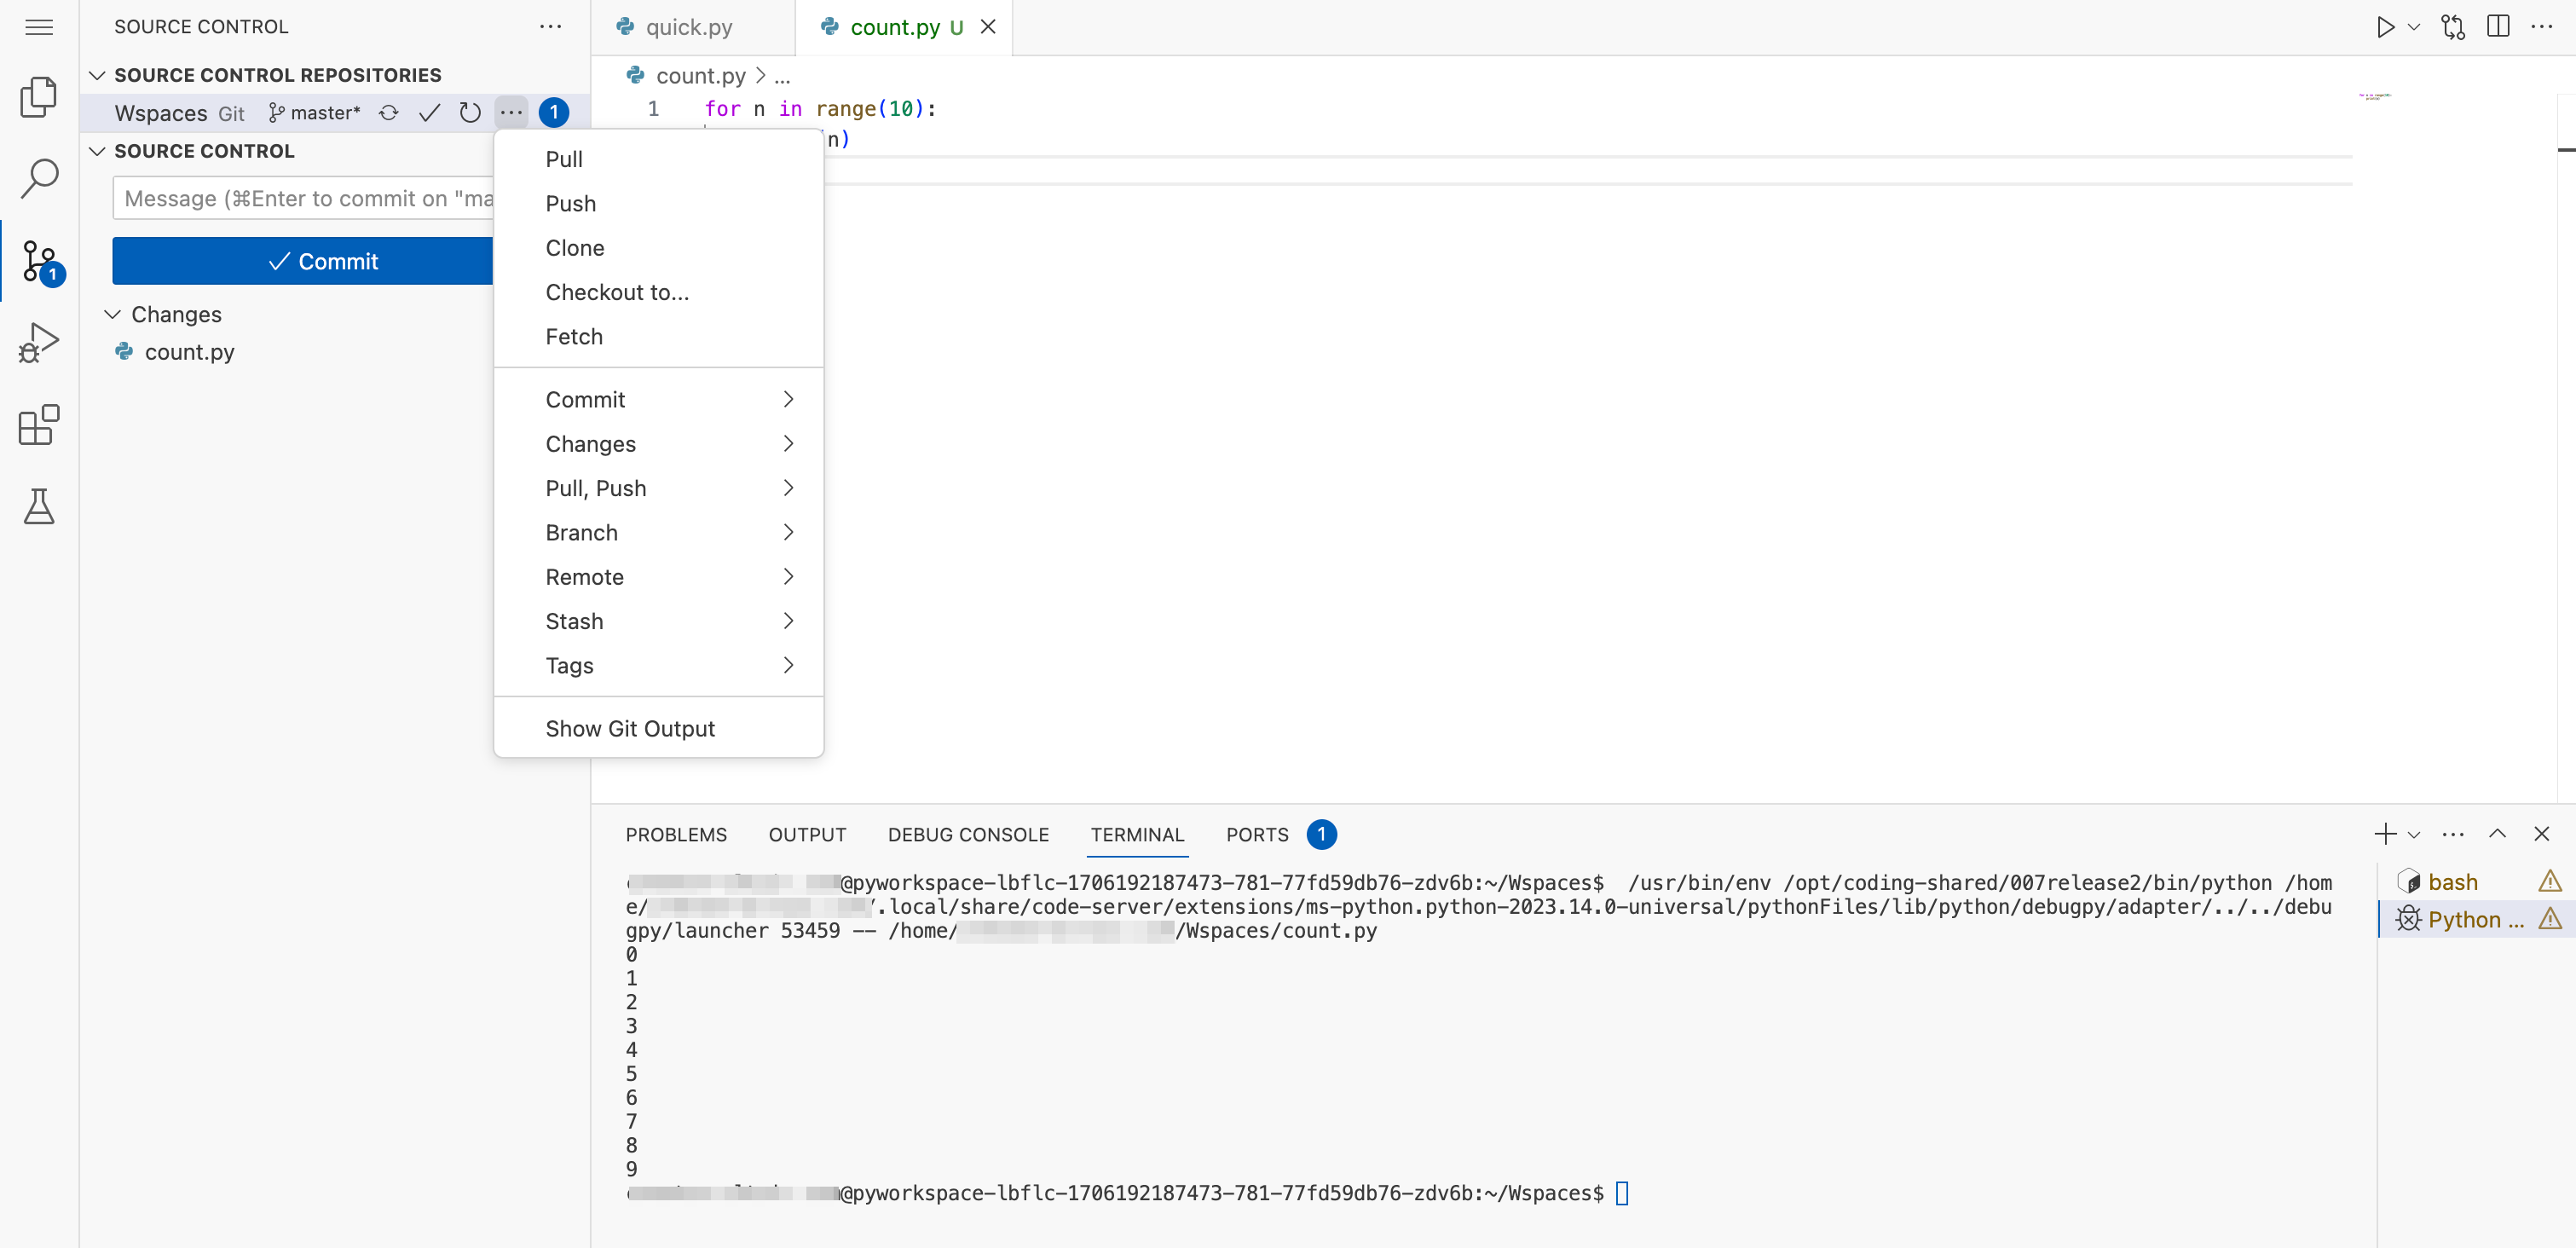
Task: Close the bottom panel
Action: [x=2542, y=834]
